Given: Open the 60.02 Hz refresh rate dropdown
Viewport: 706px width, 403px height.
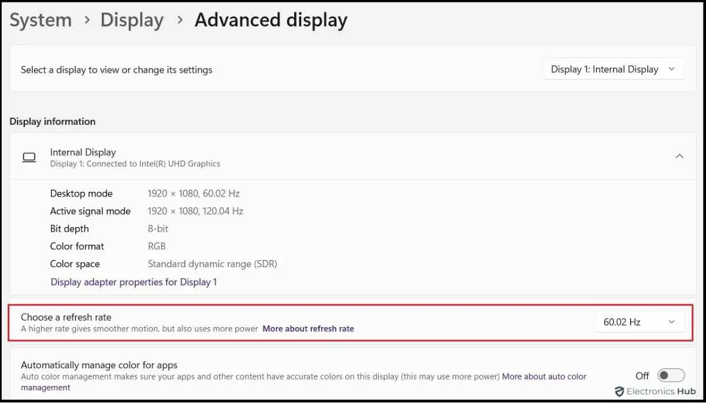Looking at the screenshot, I should point(640,322).
